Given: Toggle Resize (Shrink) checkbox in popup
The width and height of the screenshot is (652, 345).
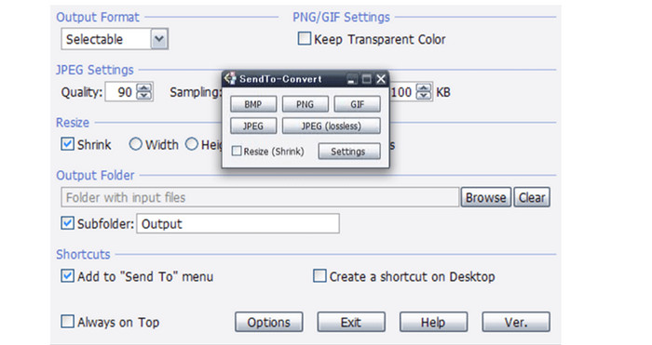Looking at the screenshot, I should [237, 151].
